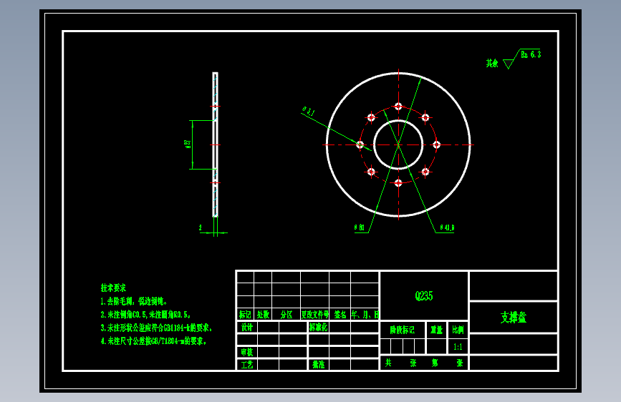Click the "共" text in sheet count row
Screen dimensions: 621x402
pos(388,363)
